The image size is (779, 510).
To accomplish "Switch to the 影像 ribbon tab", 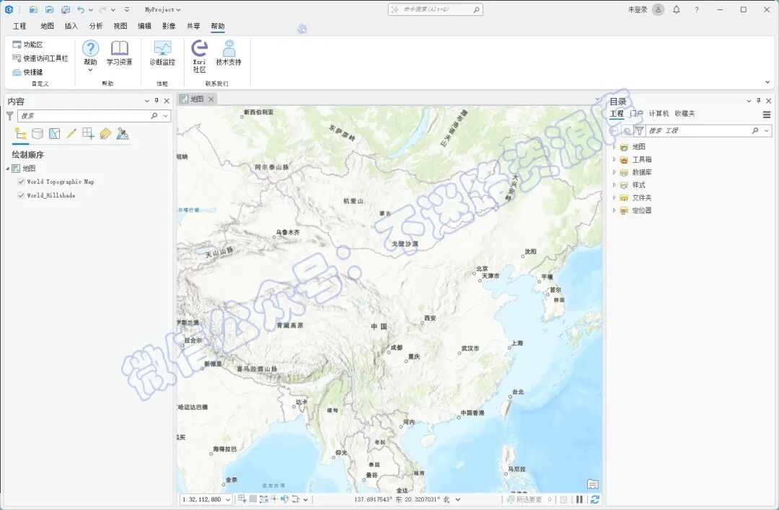I will pyautogui.click(x=169, y=27).
